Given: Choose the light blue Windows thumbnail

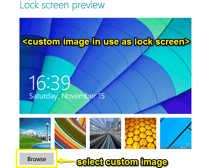Looking at the screenshot, I should pos(176,133).
